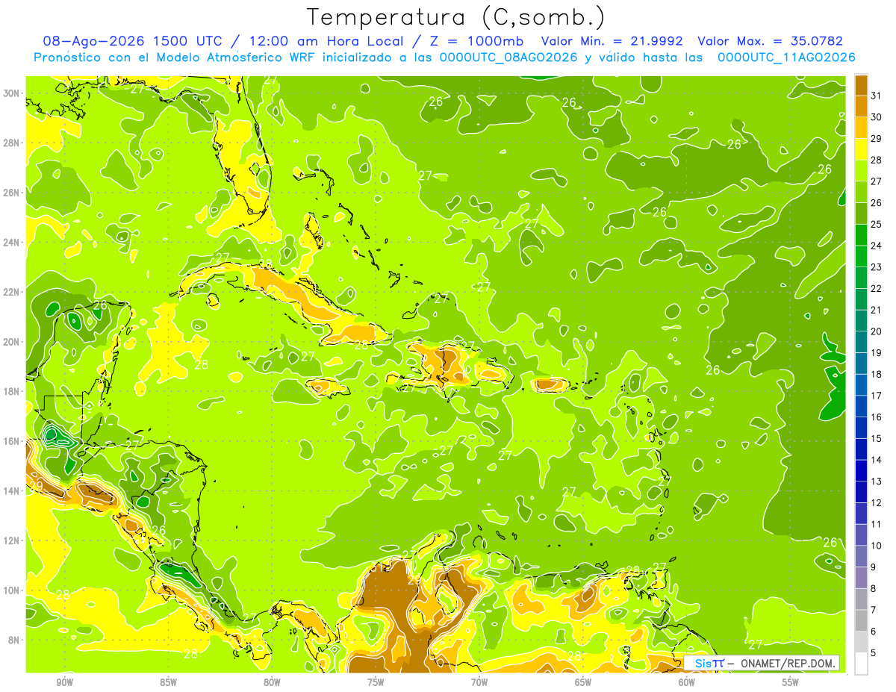Click the legend value 21
This screenshot has width=896, height=692.
pos(877,310)
